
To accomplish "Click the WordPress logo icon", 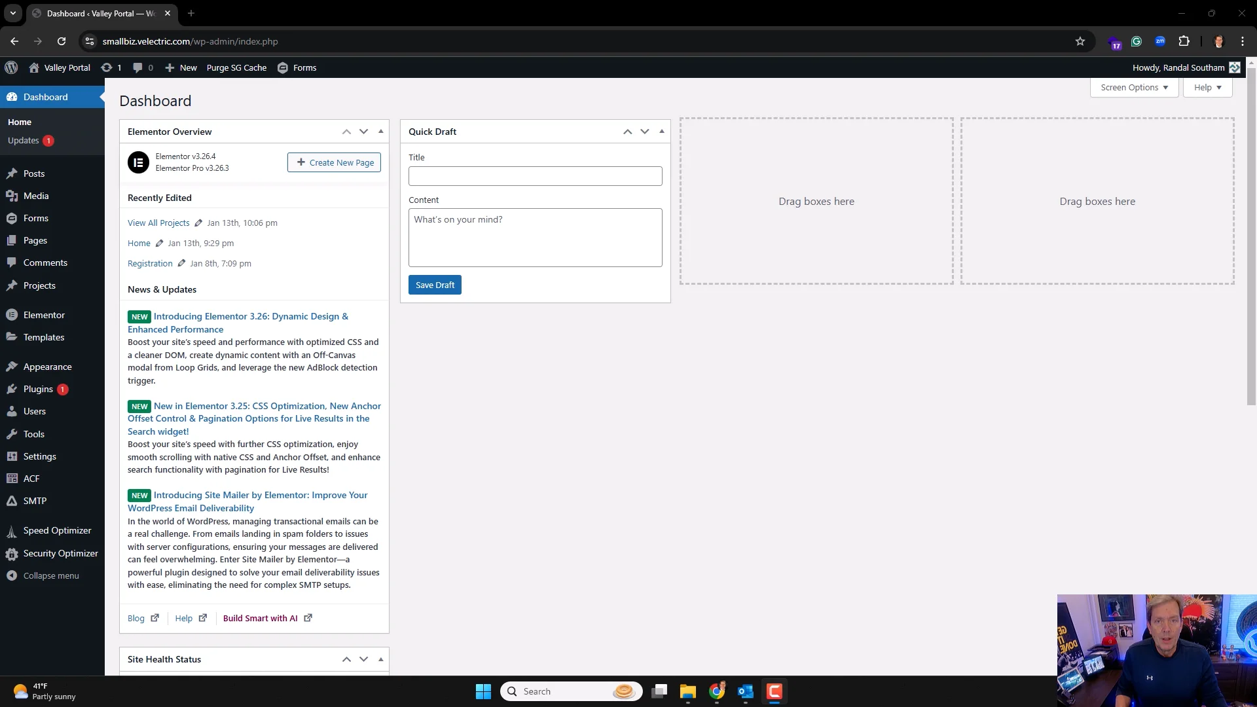I will click(x=11, y=67).
